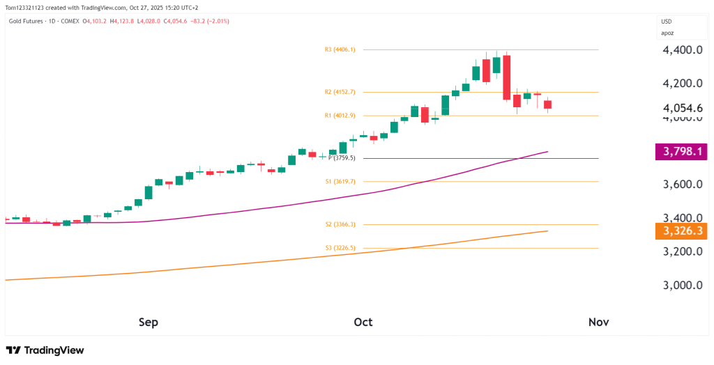Select the S2 (3366.3) support label

[x=340, y=224]
